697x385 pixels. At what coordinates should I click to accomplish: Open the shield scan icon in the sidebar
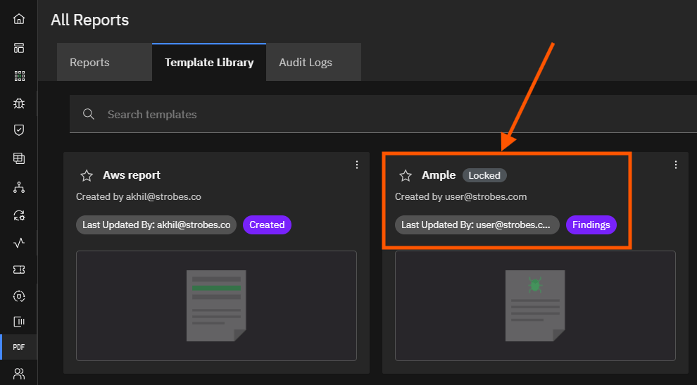tap(19, 296)
